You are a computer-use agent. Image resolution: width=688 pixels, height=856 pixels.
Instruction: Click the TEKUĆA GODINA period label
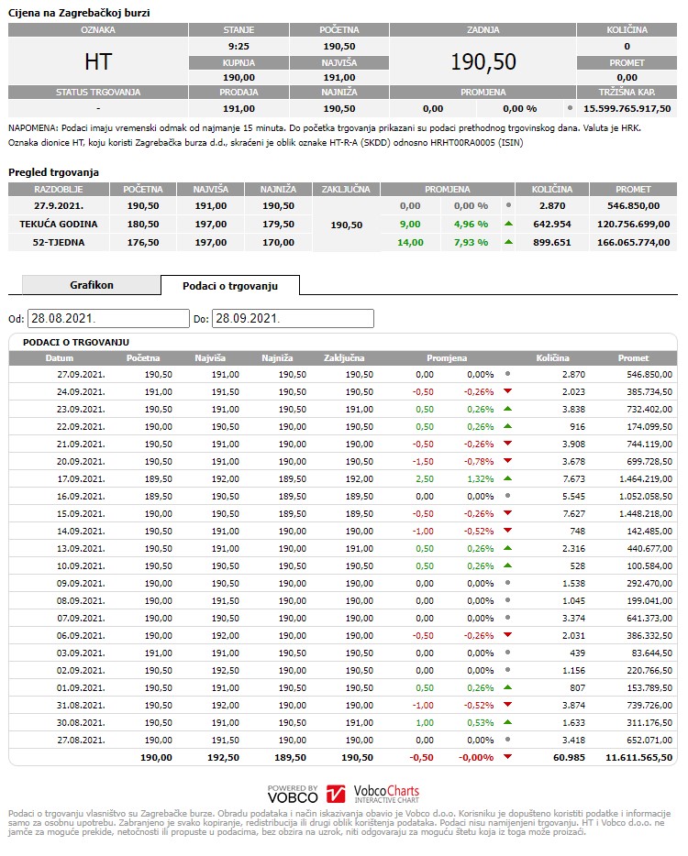tap(59, 225)
